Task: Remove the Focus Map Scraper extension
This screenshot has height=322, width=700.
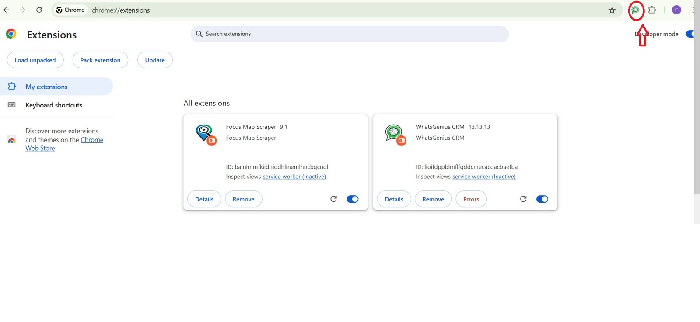Action: (x=244, y=199)
